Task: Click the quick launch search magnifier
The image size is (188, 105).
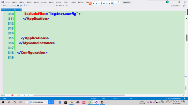Action: (119, 2)
